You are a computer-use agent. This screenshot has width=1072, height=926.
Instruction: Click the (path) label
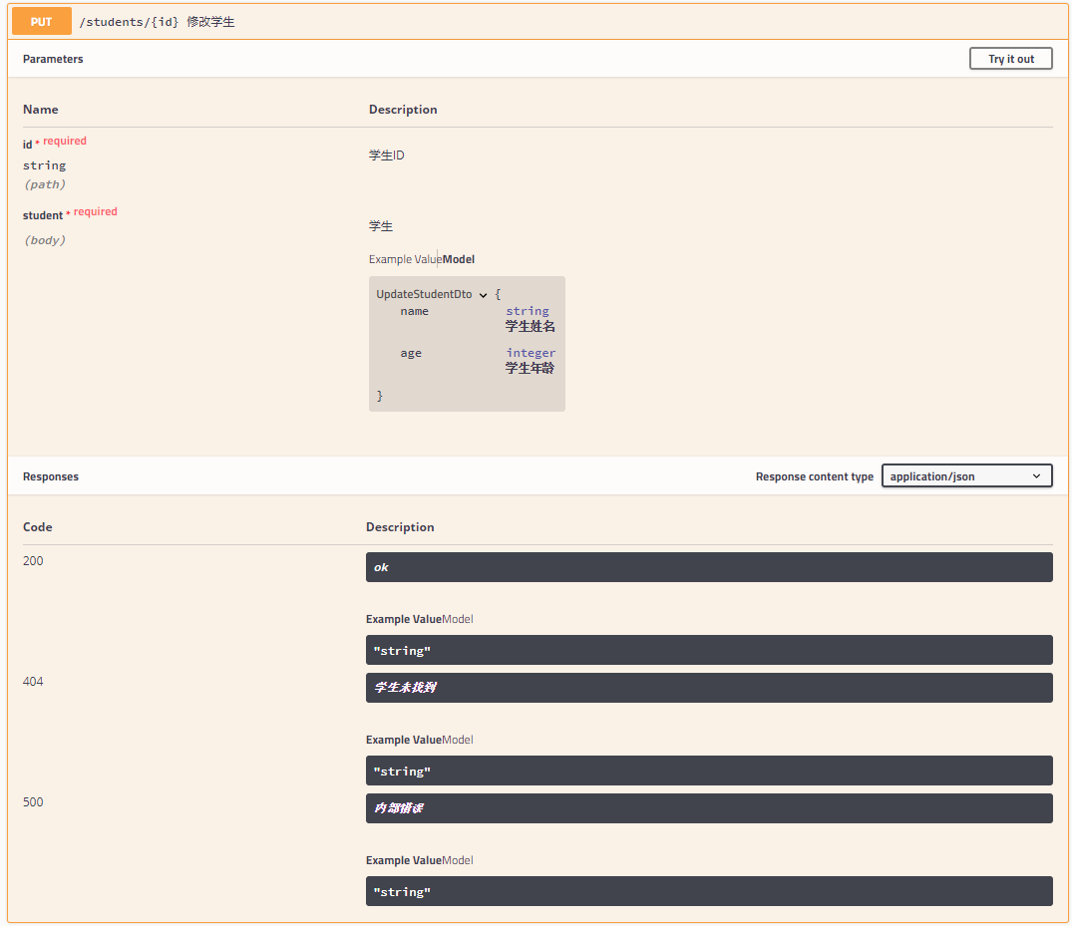point(45,184)
